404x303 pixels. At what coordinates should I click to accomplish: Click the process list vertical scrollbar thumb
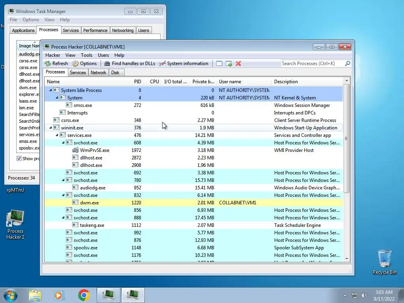pyautogui.click(x=346, y=138)
